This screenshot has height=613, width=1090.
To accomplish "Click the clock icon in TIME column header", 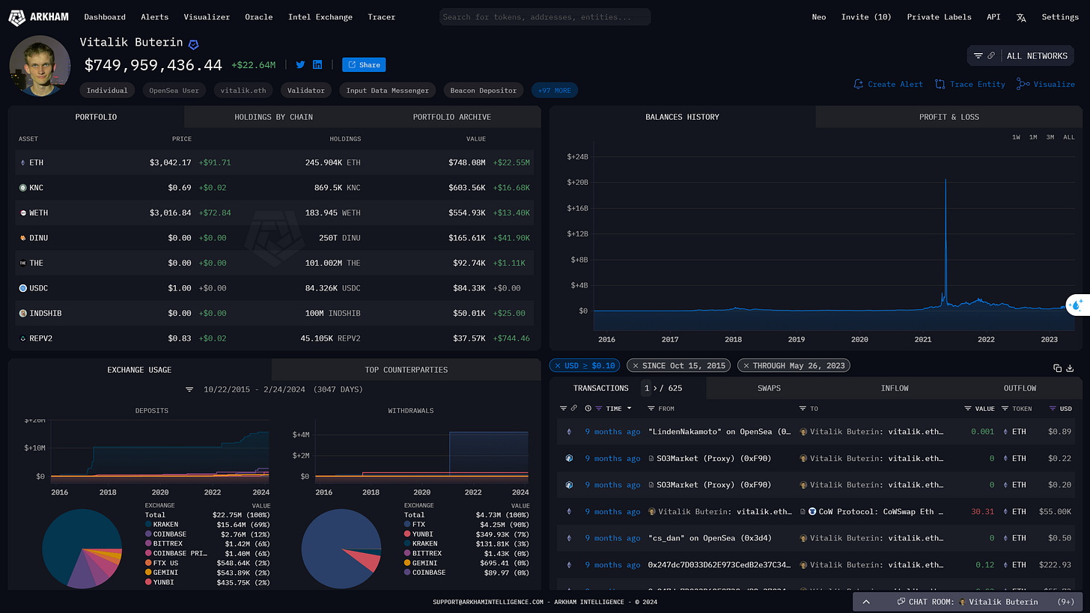I will 588,409.
